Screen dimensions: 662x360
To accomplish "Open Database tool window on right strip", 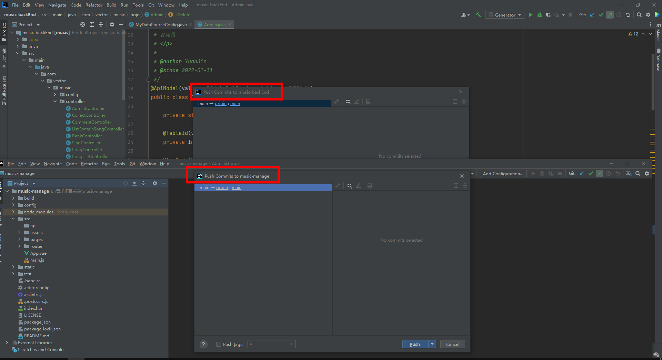I will pyautogui.click(x=658, y=60).
